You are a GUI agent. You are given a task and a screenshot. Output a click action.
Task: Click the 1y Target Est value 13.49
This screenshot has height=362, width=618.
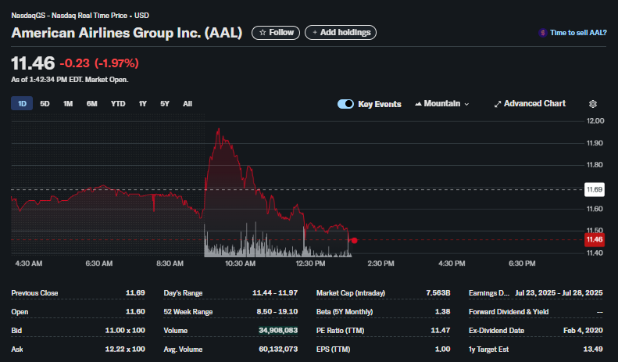coord(593,349)
